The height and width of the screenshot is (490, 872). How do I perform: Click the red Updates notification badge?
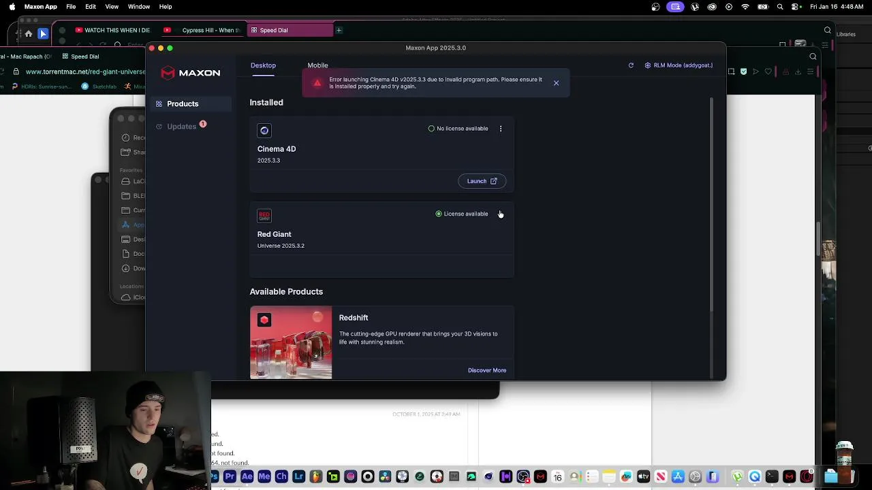[202, 124]
